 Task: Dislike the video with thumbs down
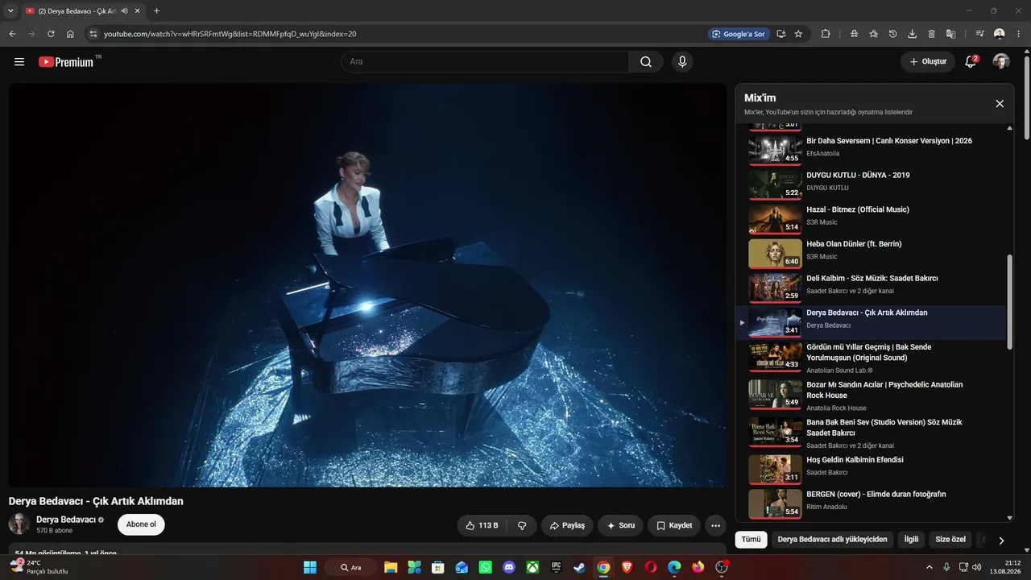point(522,525)
